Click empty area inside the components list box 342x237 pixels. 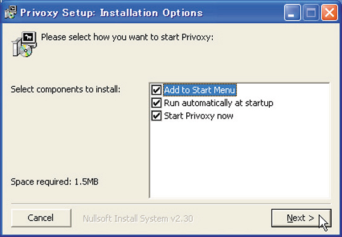(x=239, y=159)
